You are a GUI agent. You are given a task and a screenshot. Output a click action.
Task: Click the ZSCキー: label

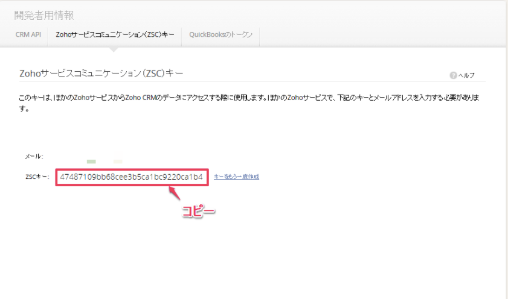[37, 177]
